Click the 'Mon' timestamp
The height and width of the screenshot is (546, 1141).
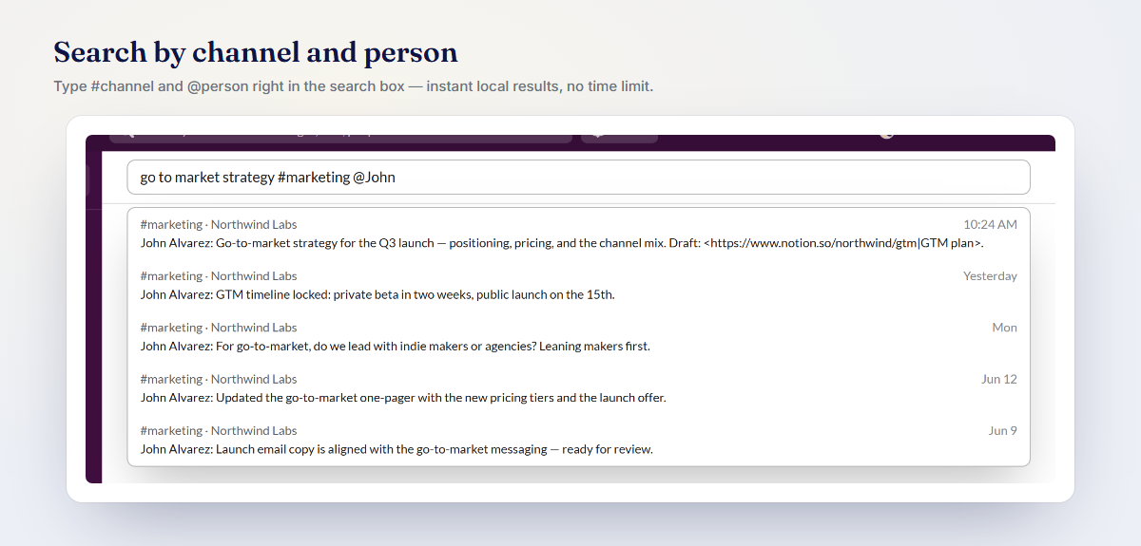1005,328
